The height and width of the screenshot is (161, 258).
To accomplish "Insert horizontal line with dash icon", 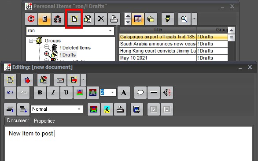I will (x=154, y=93).
